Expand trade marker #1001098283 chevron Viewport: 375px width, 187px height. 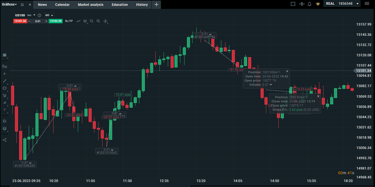30,163
